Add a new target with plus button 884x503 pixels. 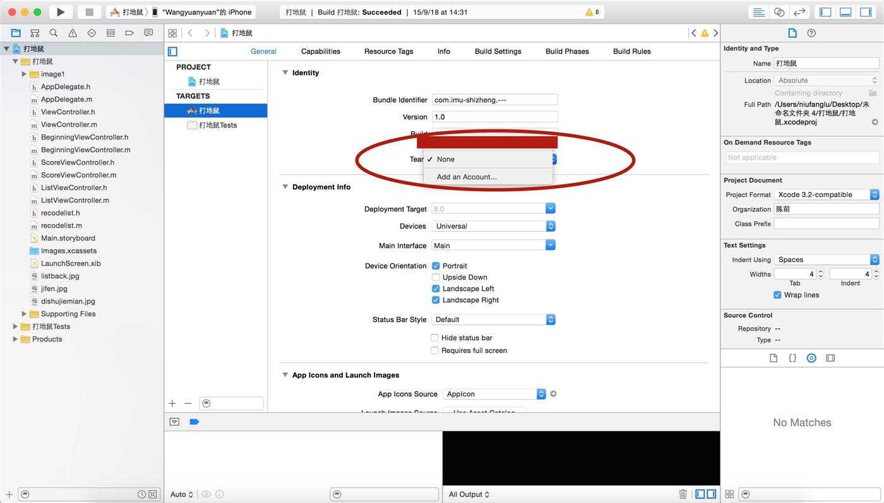point(172,403)
